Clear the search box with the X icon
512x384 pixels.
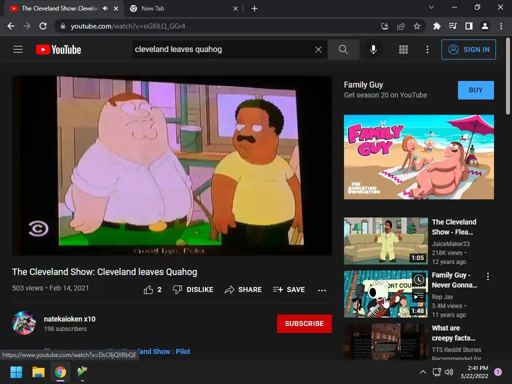click(318, 49)
